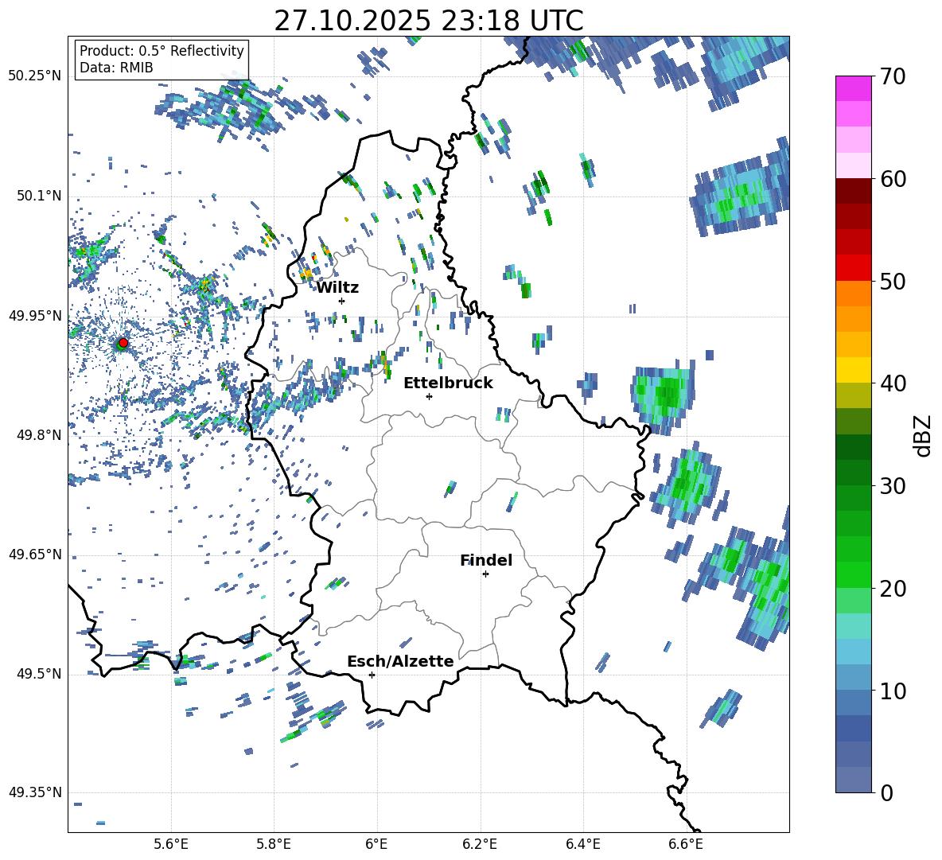Click the yellow colorbar segment above 40

click(x=853, y=370)
